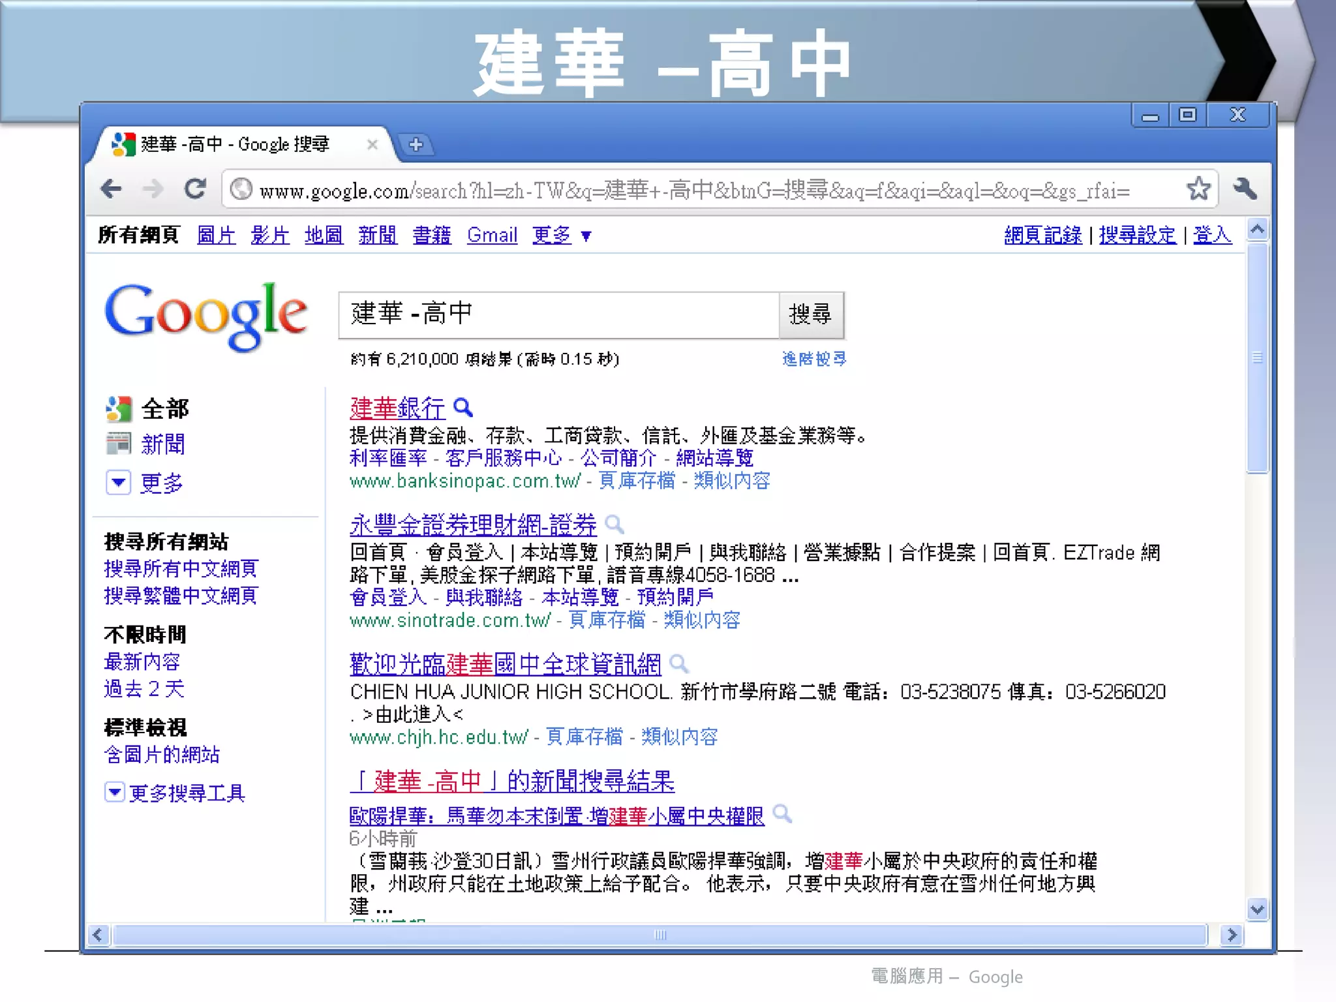Click the vertical scrollbar up arrow
This screenshot has height=1002, width=1336.
tap(1258, 230)
